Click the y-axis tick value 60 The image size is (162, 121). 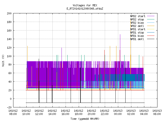tap(10, 73)
